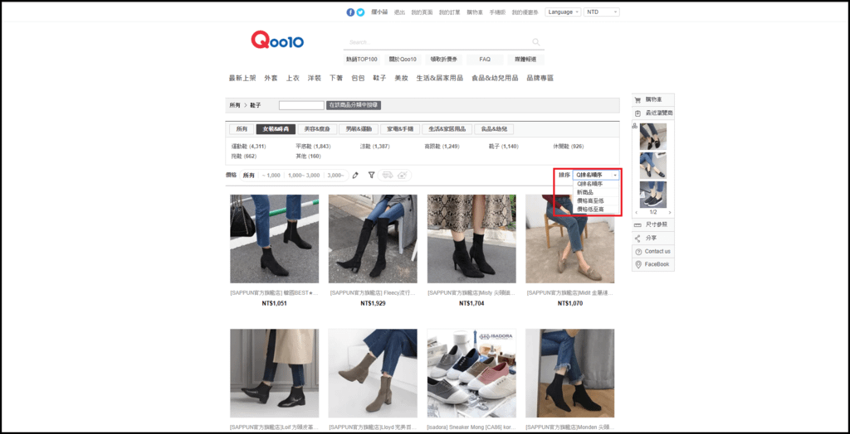
Task: Open the Twitter icon in top bar
Action: (x=360, y=12)
